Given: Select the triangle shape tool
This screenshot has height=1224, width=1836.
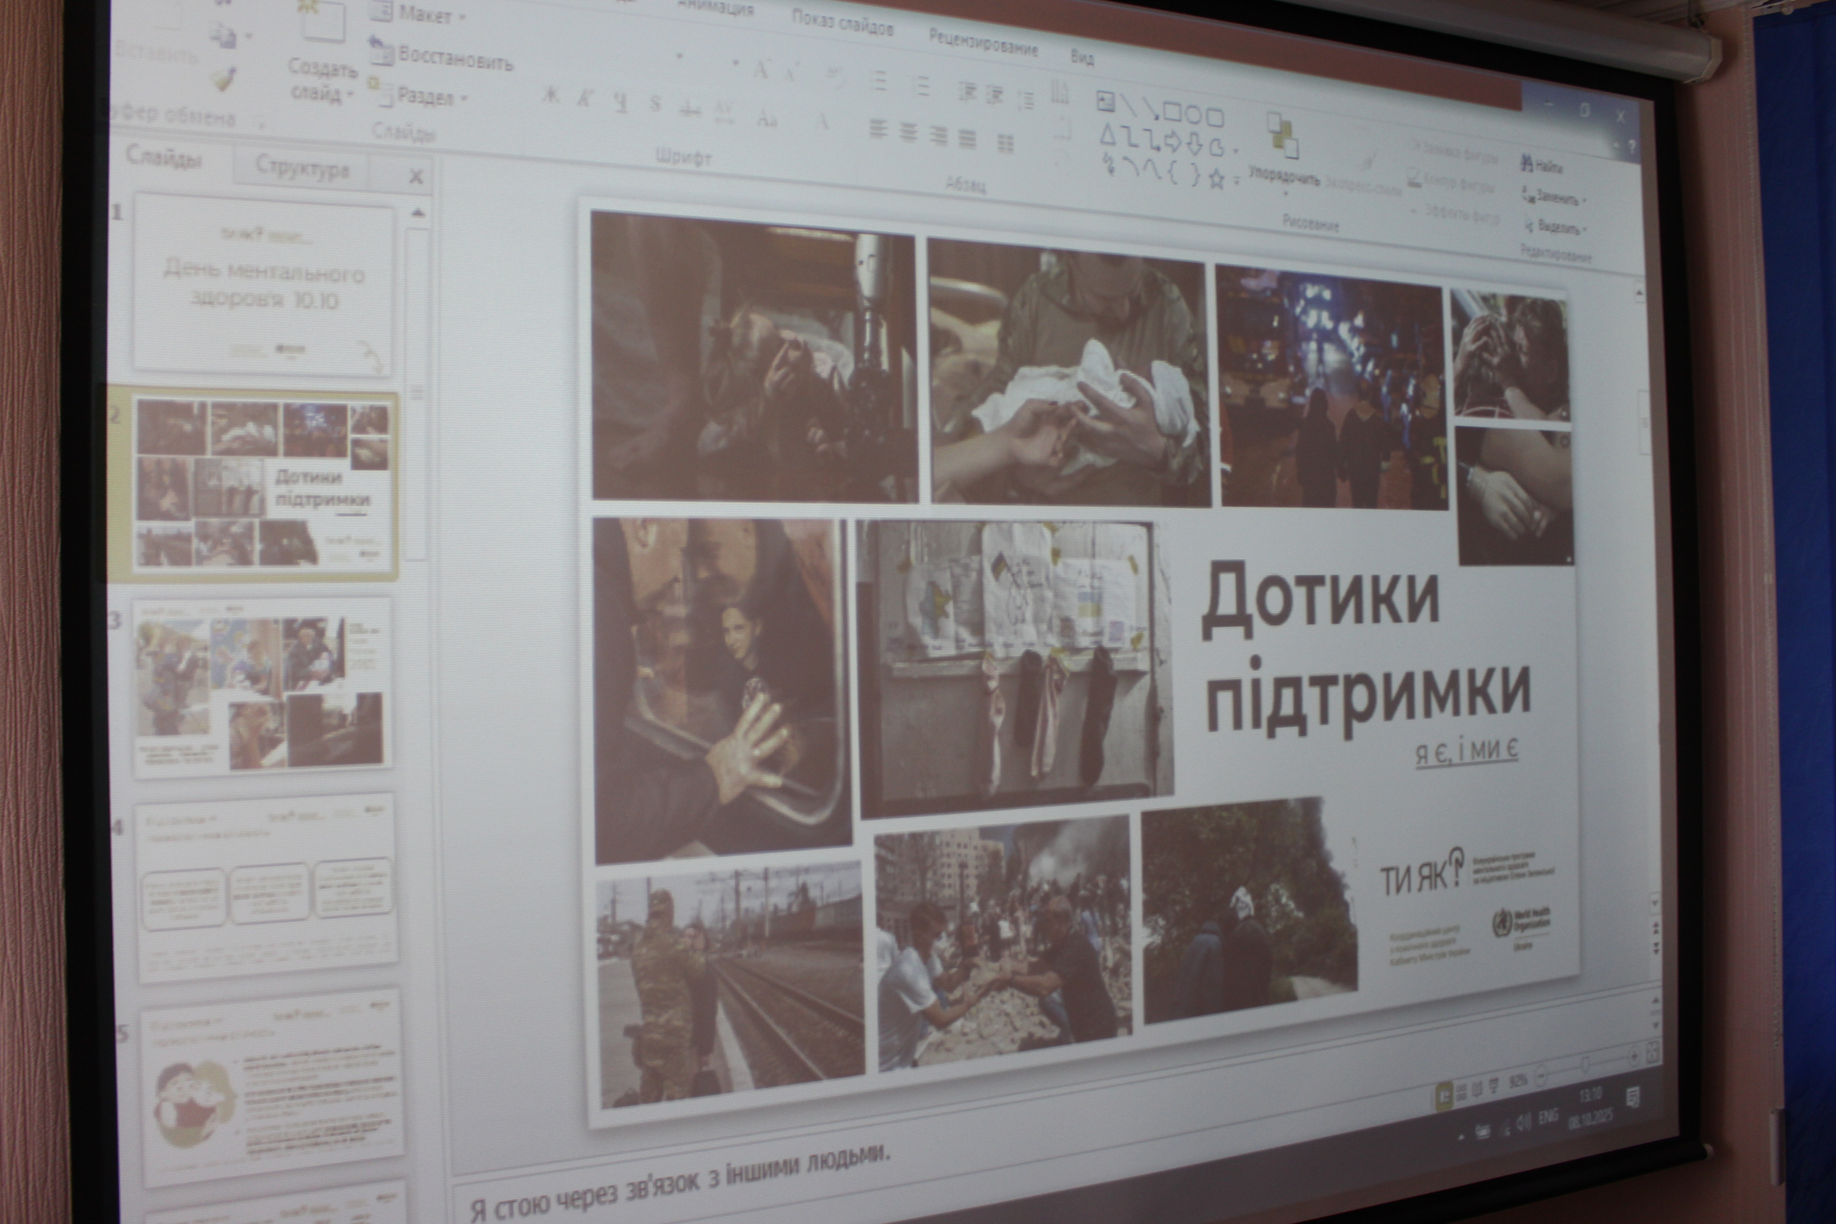Looking at the screenshot, I should tap(1108, 136).
